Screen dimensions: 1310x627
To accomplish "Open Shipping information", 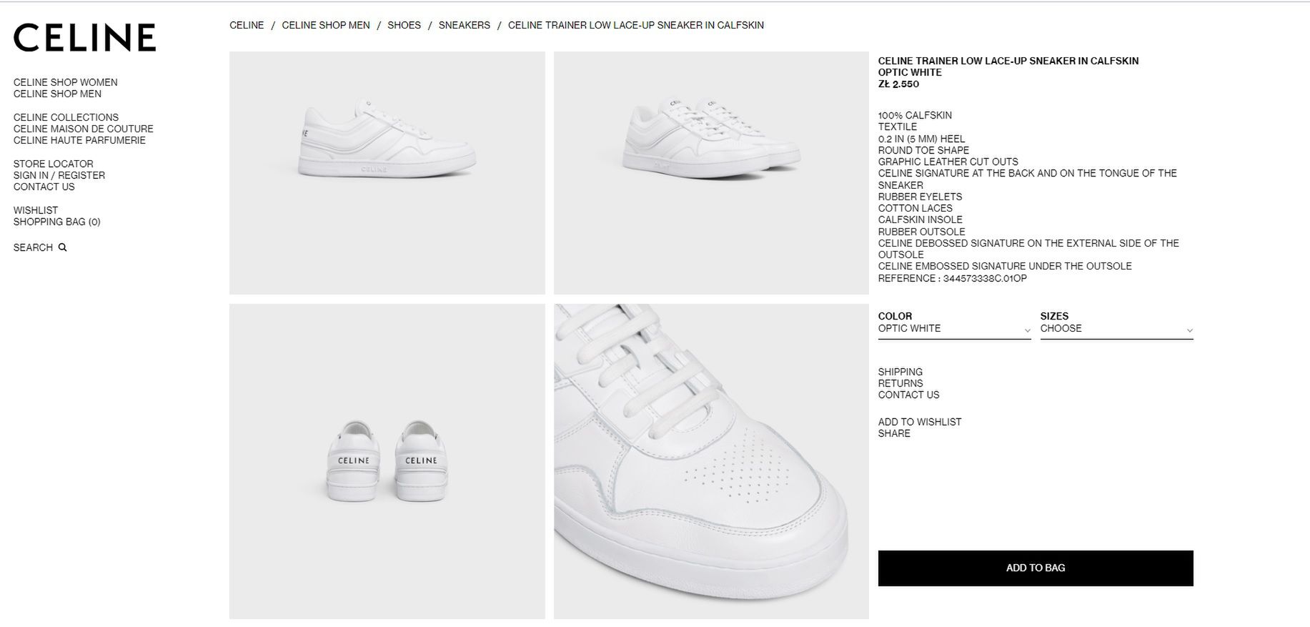I will click(900, 372).
